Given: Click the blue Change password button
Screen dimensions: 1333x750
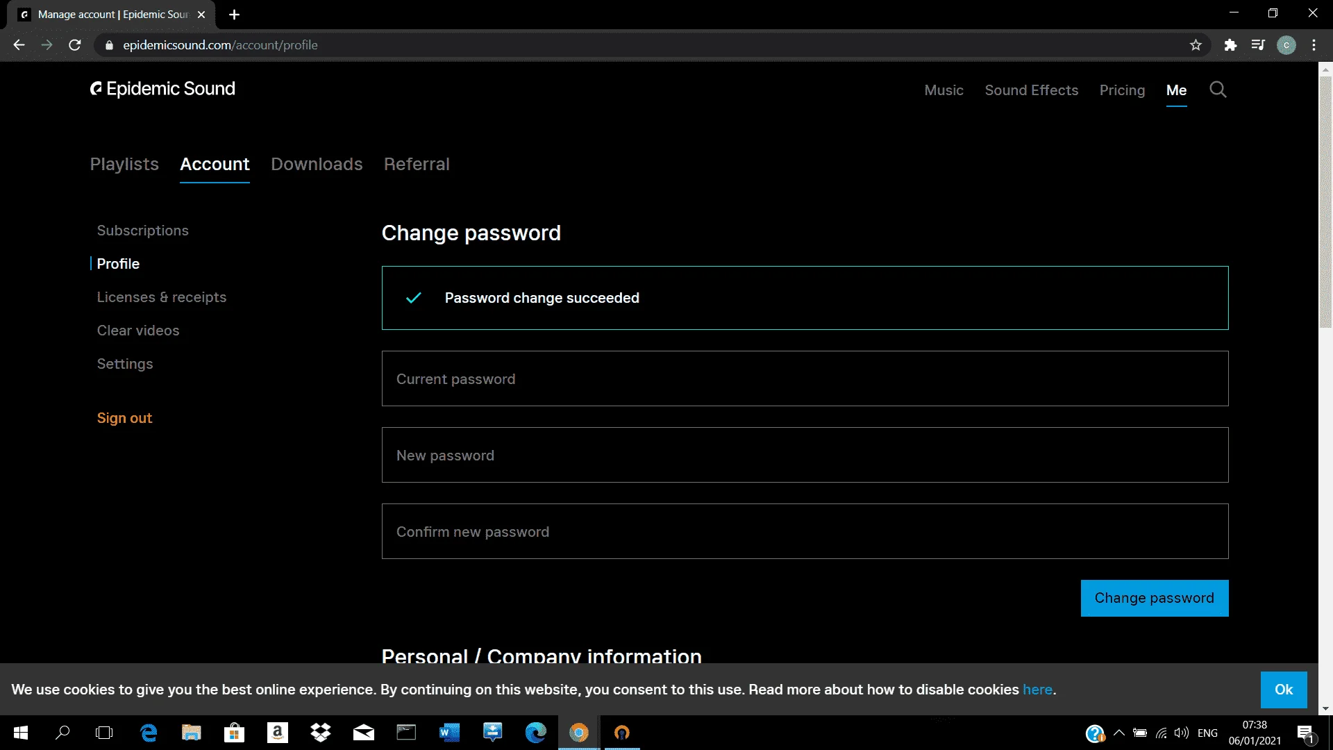Looking at the screenshot, I should (x=1155, y=598).
